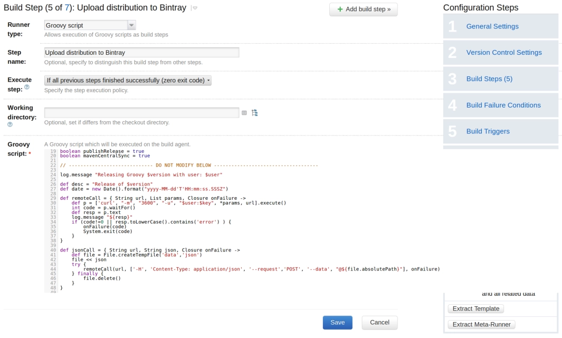Click the log.message 'Releasing Groovy' line
This screenshot has width=562, height=338.
(141, 175)
